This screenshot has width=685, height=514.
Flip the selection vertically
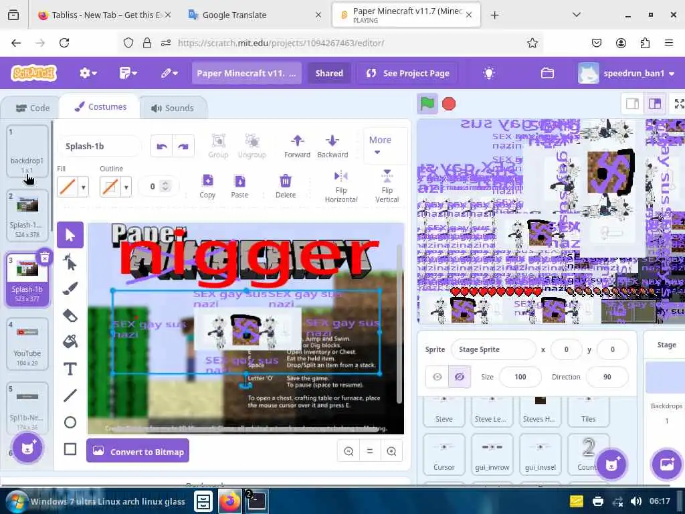[x=387, y=187]
